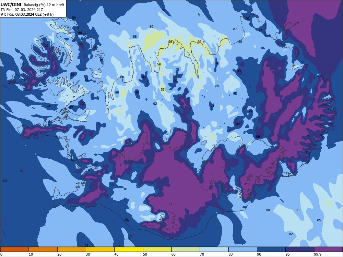Select the amber 20–30 legend swatch
Image resolution: width=343 pixels, height=257 pixels.
[x=72, y=249]
